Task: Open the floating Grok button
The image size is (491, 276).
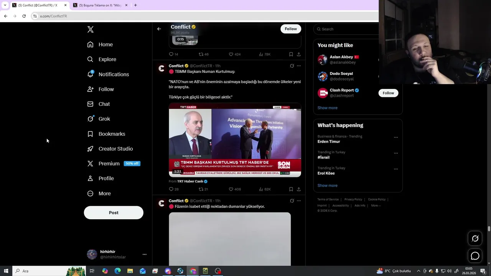Action: 475,238
